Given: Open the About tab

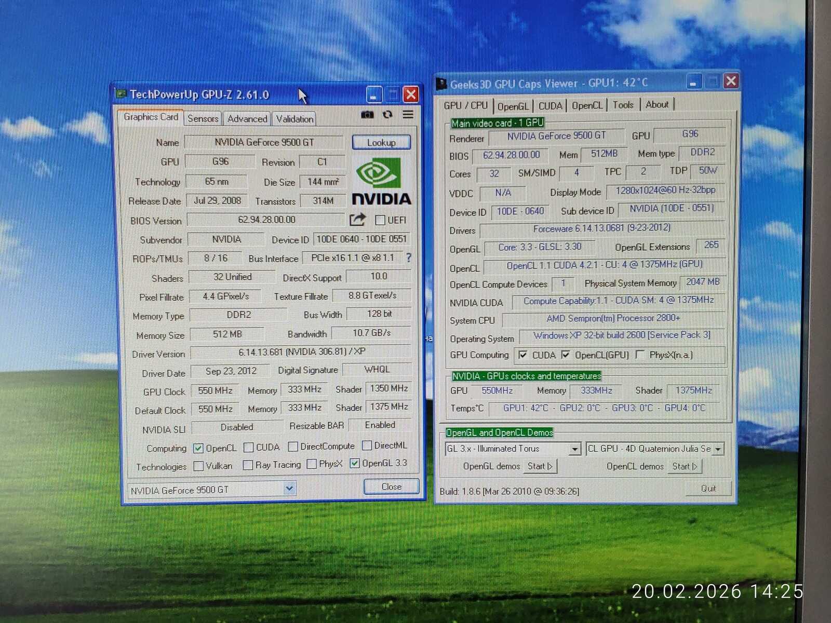Looking at the screenshot, I should point(657,104).
